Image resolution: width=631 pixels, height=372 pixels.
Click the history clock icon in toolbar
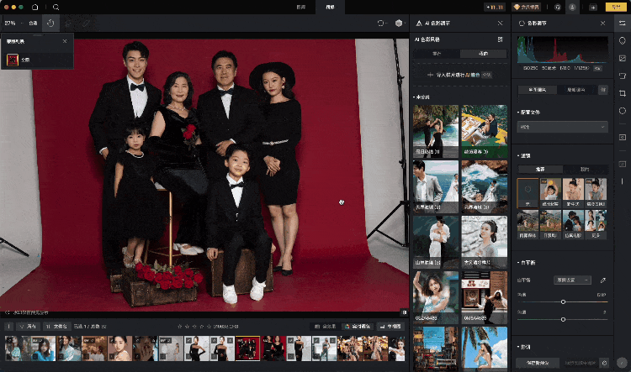50,24
